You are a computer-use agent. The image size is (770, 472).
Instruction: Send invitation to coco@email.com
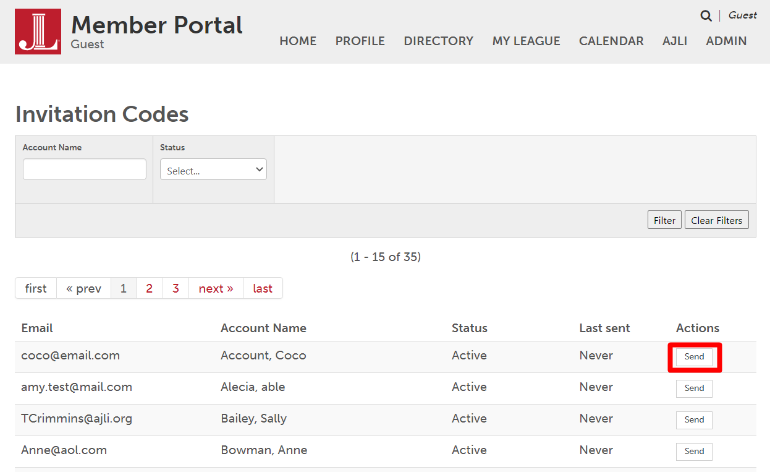pos(694,357)
